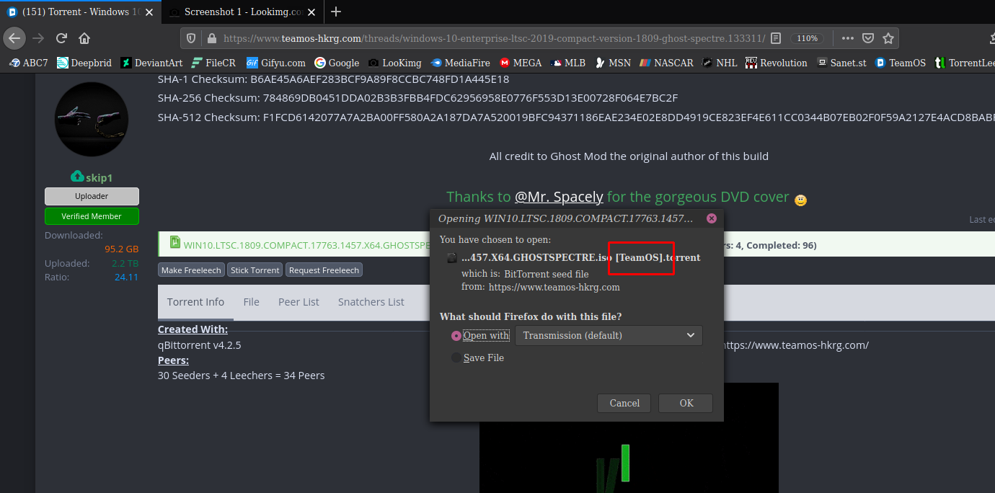The image size is (995, 493).
Task: Open TeamOS bookmark
Action: click(900, 63)
